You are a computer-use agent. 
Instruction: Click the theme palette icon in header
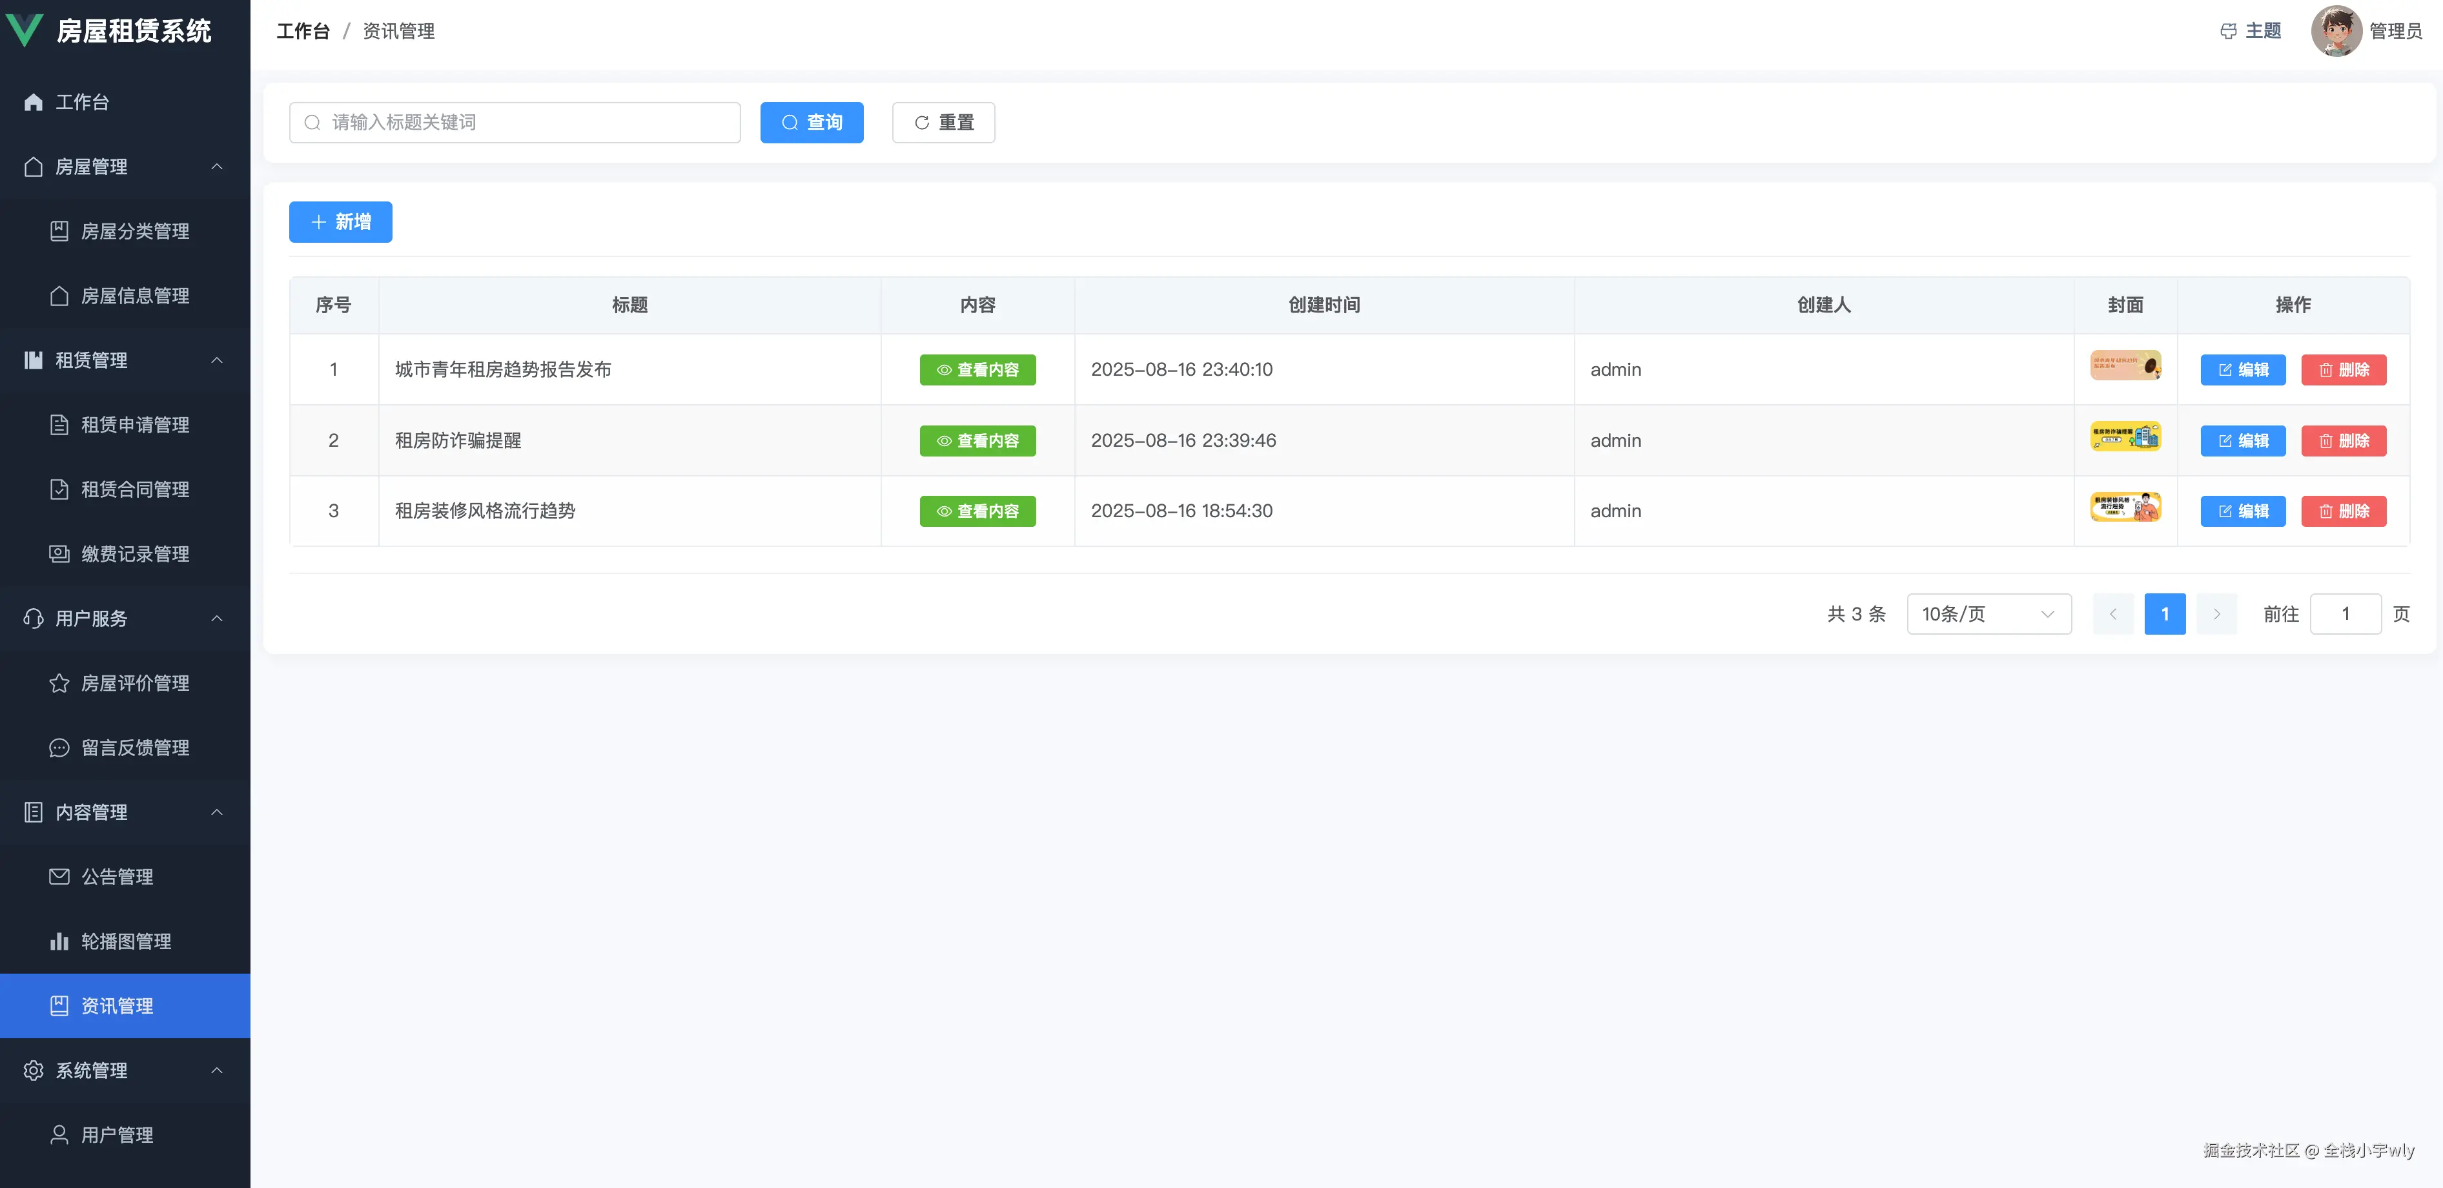click(2228, 31)
